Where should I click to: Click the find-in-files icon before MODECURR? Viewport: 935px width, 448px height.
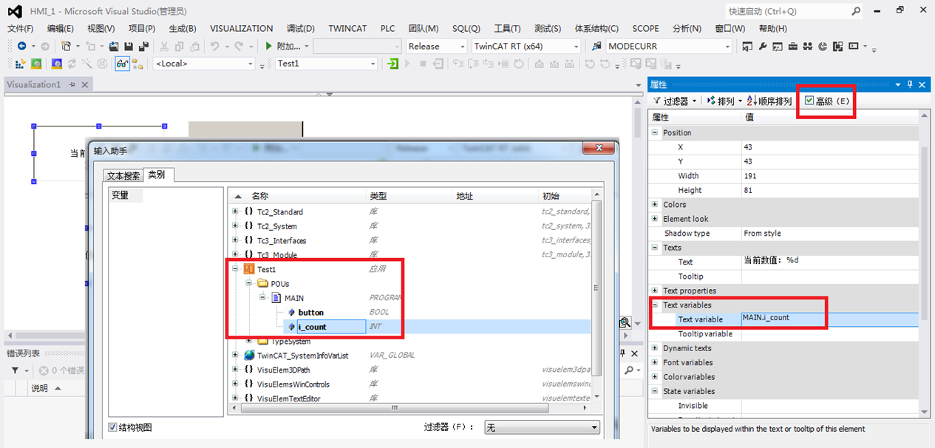point(596,46)
